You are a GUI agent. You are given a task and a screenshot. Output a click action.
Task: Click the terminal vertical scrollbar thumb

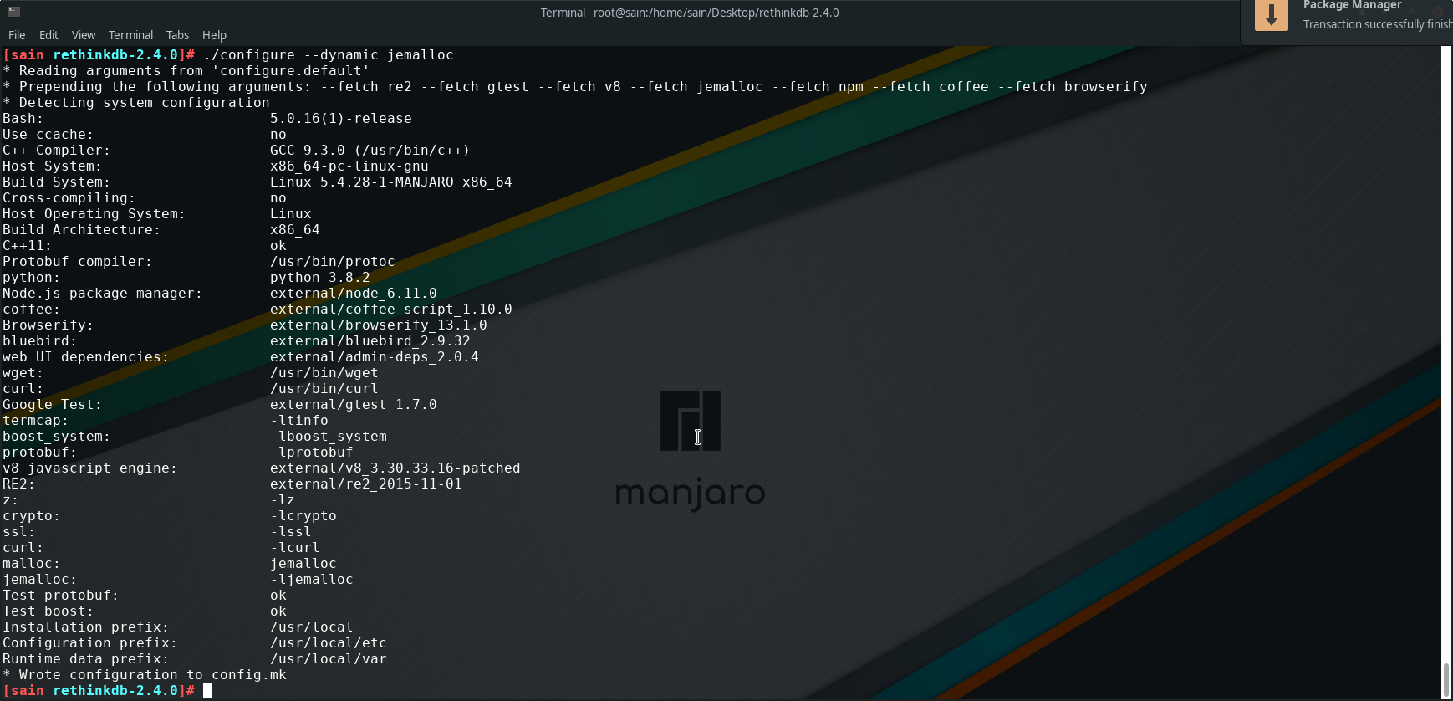1446,679
